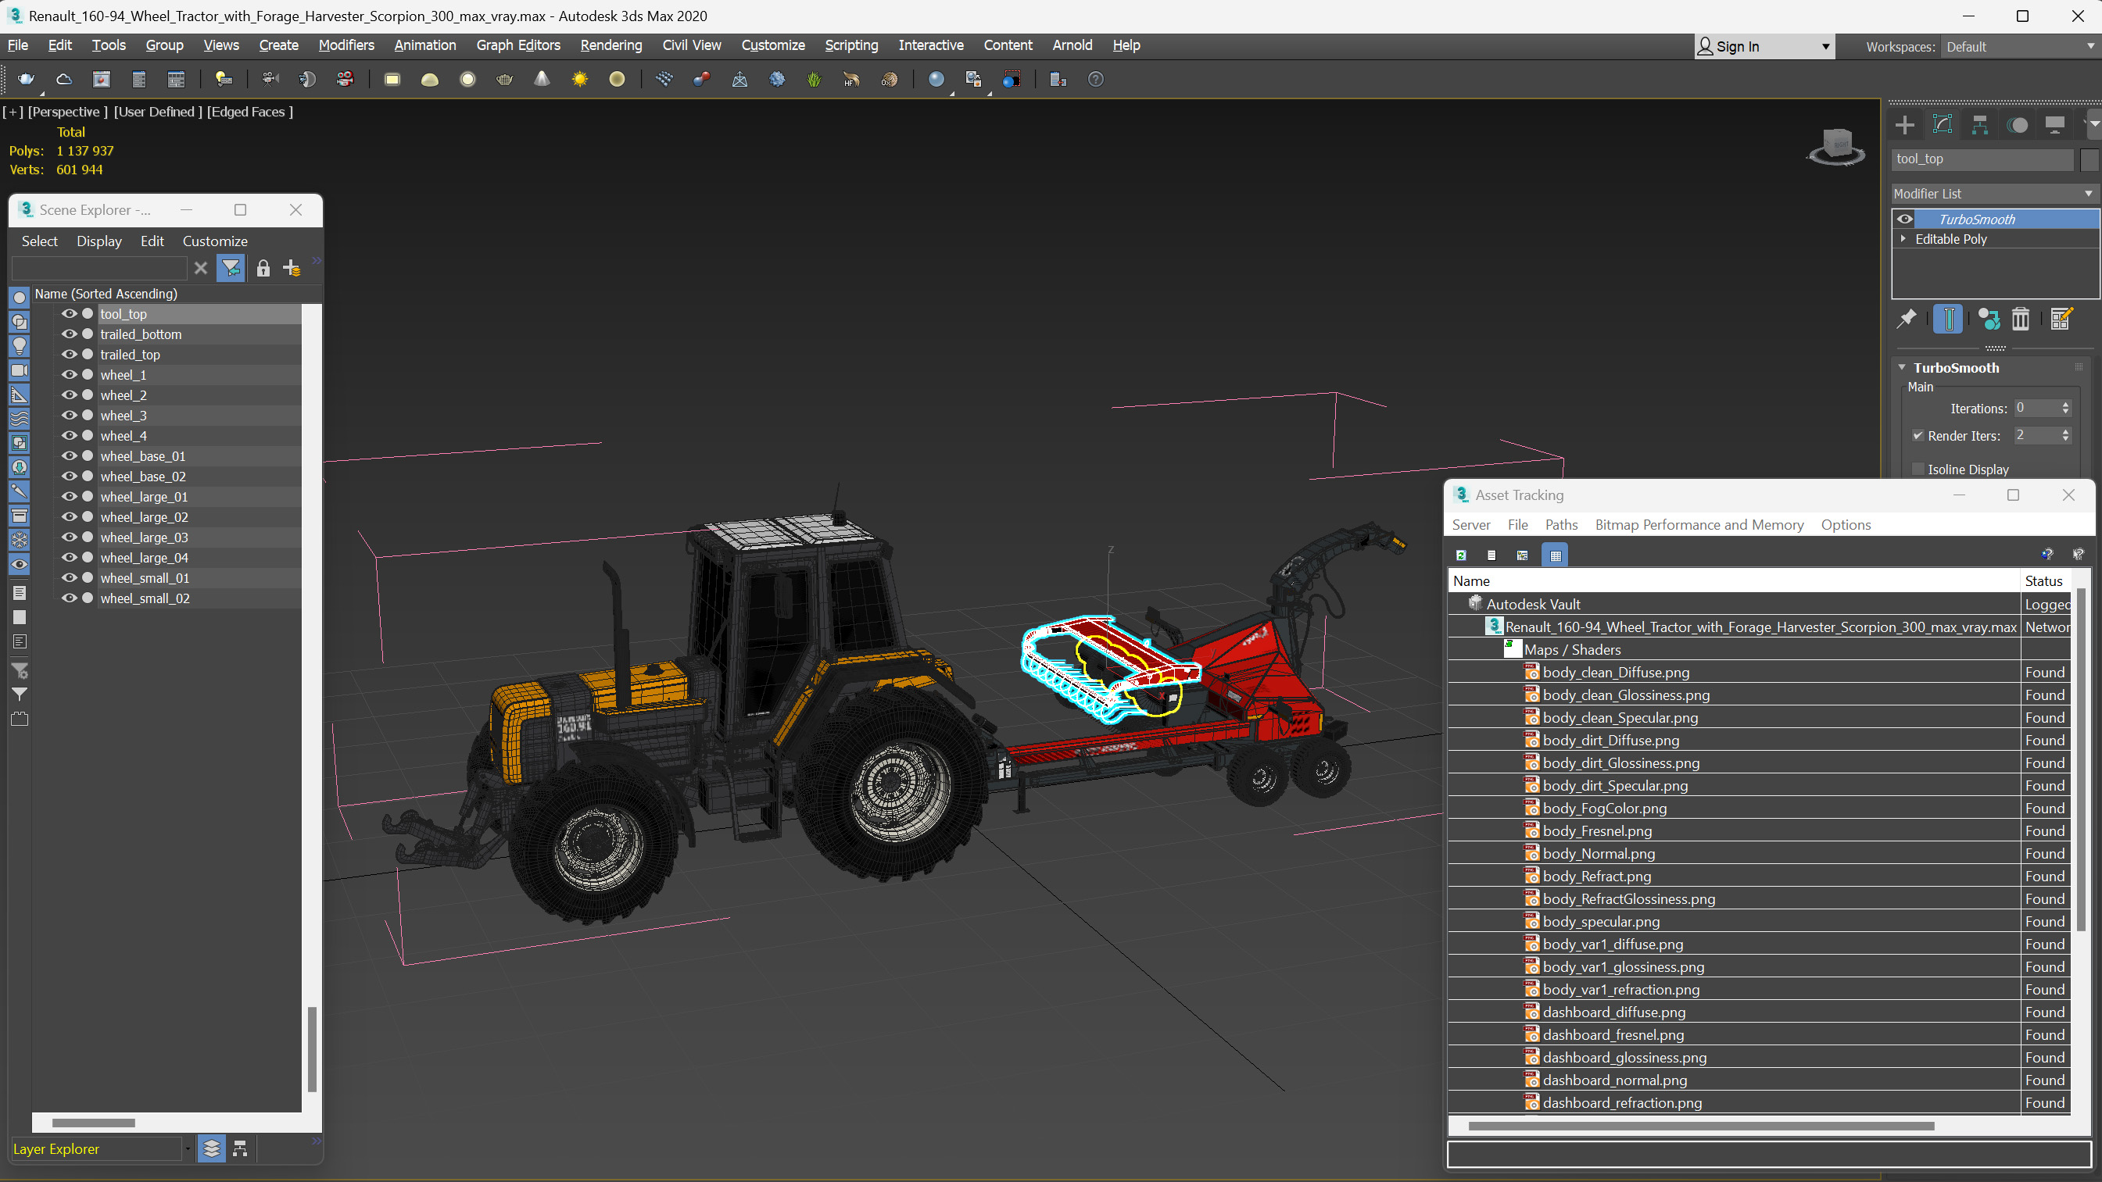Click the pin stack icon
The height and width of the screenshot is (1182, 2102).
coord(1906,319)
